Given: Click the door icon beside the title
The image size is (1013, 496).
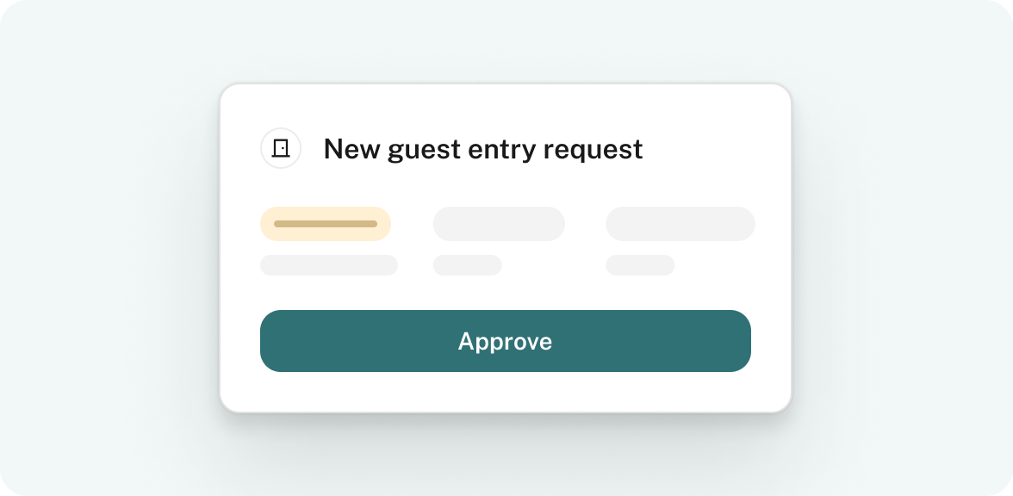Looking at the screenshot, I should click(x=281, y=148).
